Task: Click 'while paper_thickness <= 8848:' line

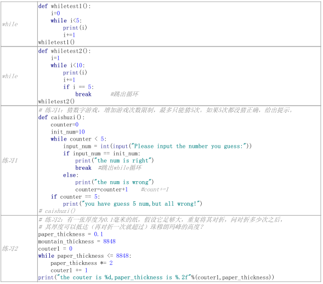Action: pos(84,256)
